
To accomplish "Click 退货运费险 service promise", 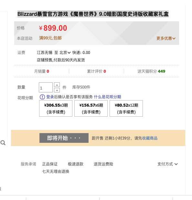I will point(103,164).
